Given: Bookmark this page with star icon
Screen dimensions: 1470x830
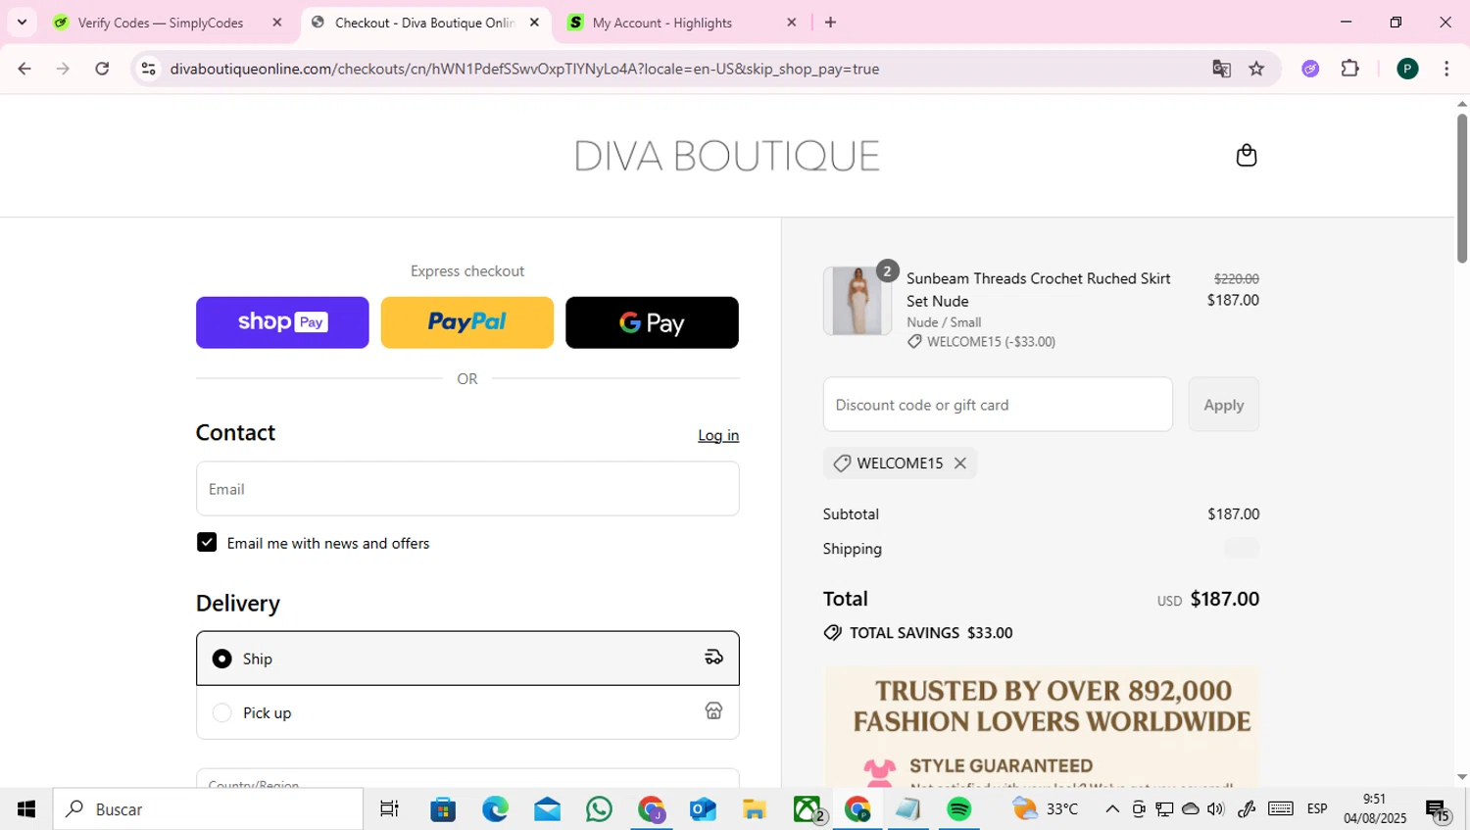Looking at the screenshot, I should point(1256,69).
